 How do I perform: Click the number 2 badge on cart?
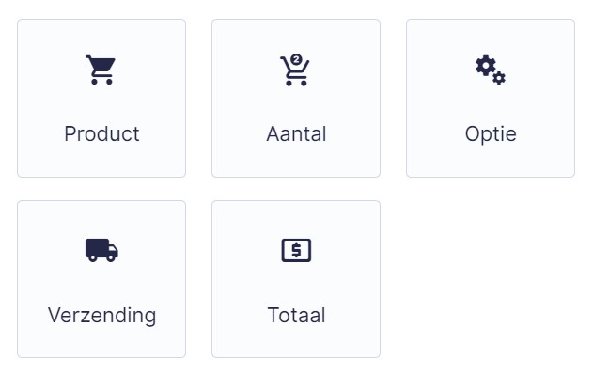[297, 59]
